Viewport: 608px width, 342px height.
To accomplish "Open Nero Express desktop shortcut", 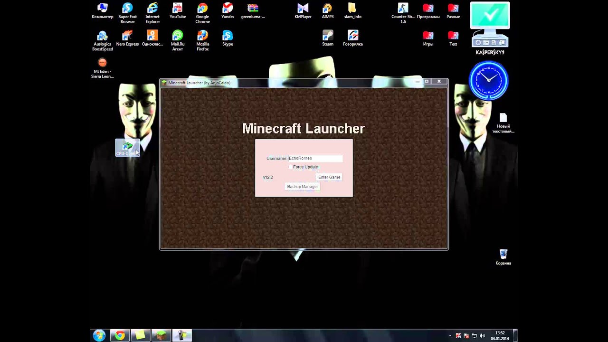I will pos(127,38).
